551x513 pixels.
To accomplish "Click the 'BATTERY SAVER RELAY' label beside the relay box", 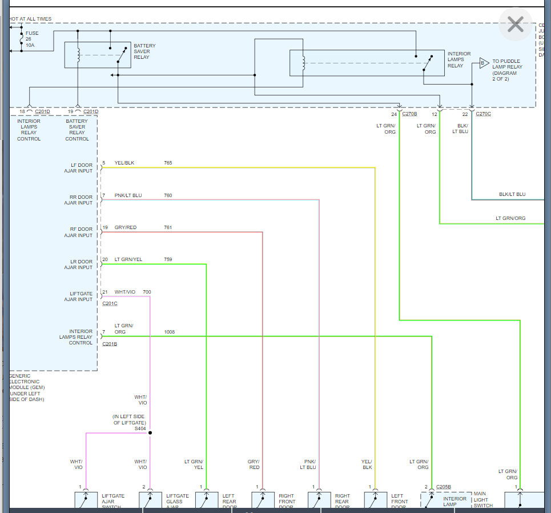I will point(144,51).
